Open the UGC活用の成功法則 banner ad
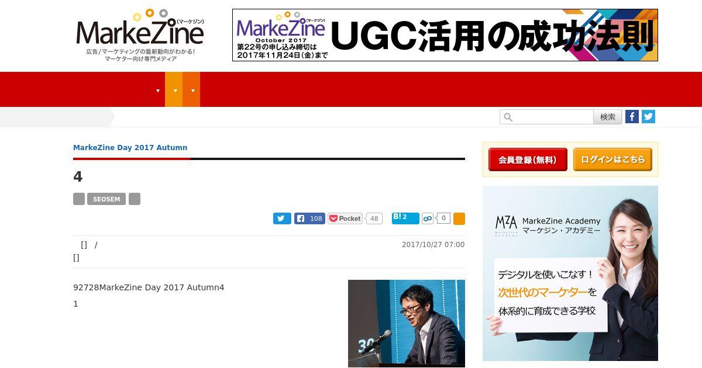The image size is (702, 368). [x=445, y=35]
